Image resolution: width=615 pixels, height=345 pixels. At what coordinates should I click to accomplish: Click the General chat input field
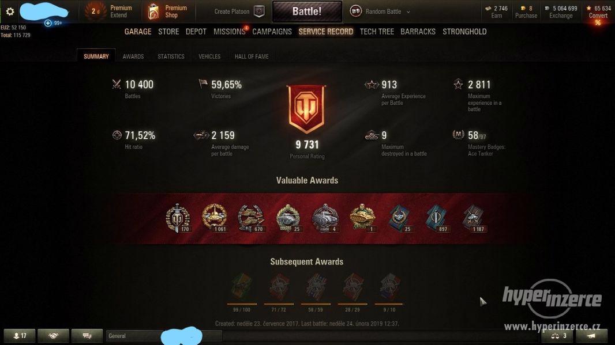point(163,336)
